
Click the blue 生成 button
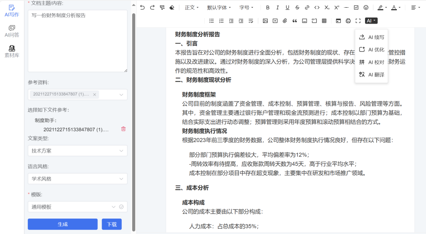[63, 224]
